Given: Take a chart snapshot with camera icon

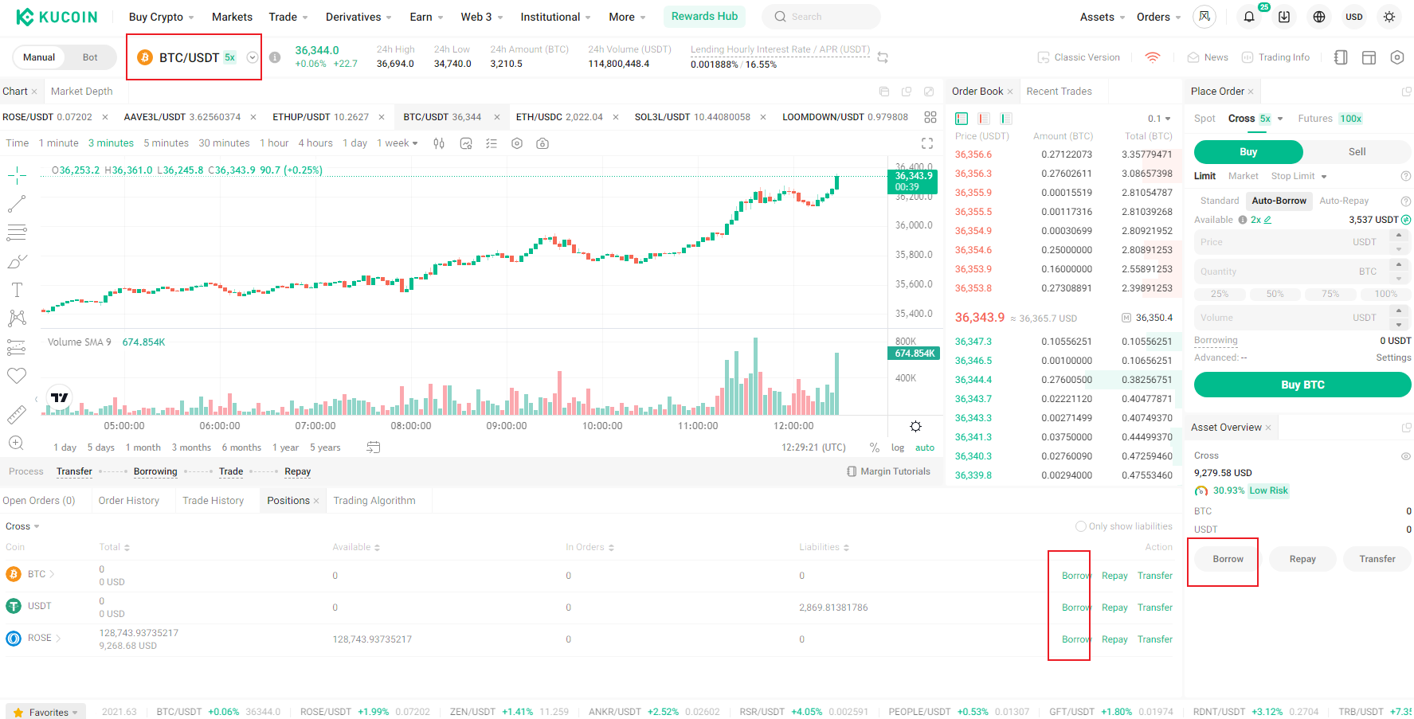Looking at the screenshot, I should [x=542, y=143].
